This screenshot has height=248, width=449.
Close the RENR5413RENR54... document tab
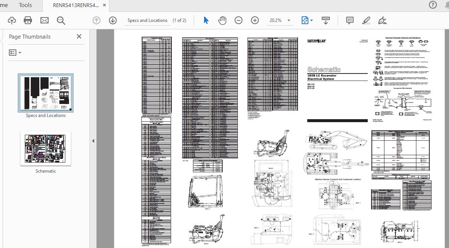105,5
